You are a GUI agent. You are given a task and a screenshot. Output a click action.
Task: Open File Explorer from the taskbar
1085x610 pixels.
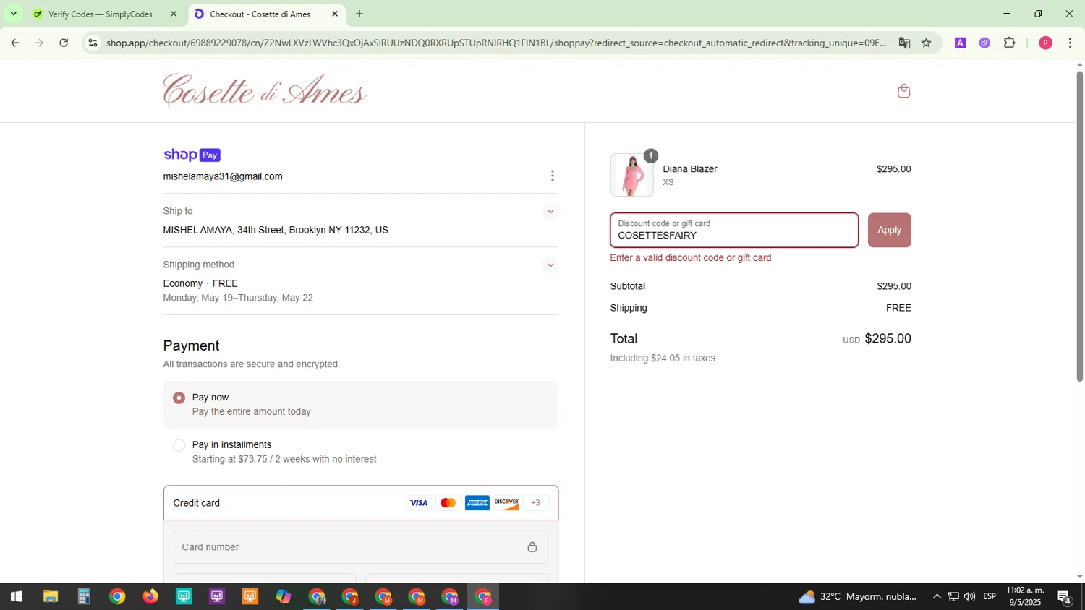tap(50, 597)
